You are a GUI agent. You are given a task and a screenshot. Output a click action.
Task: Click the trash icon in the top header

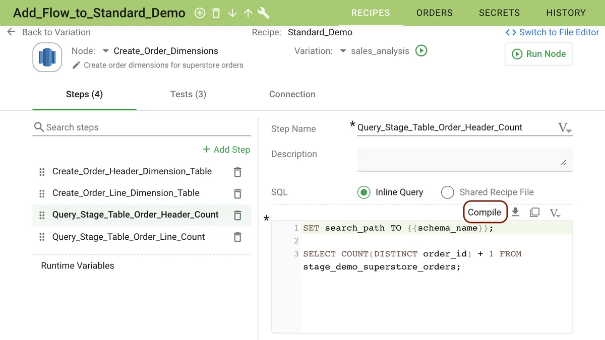coord(216,13)
